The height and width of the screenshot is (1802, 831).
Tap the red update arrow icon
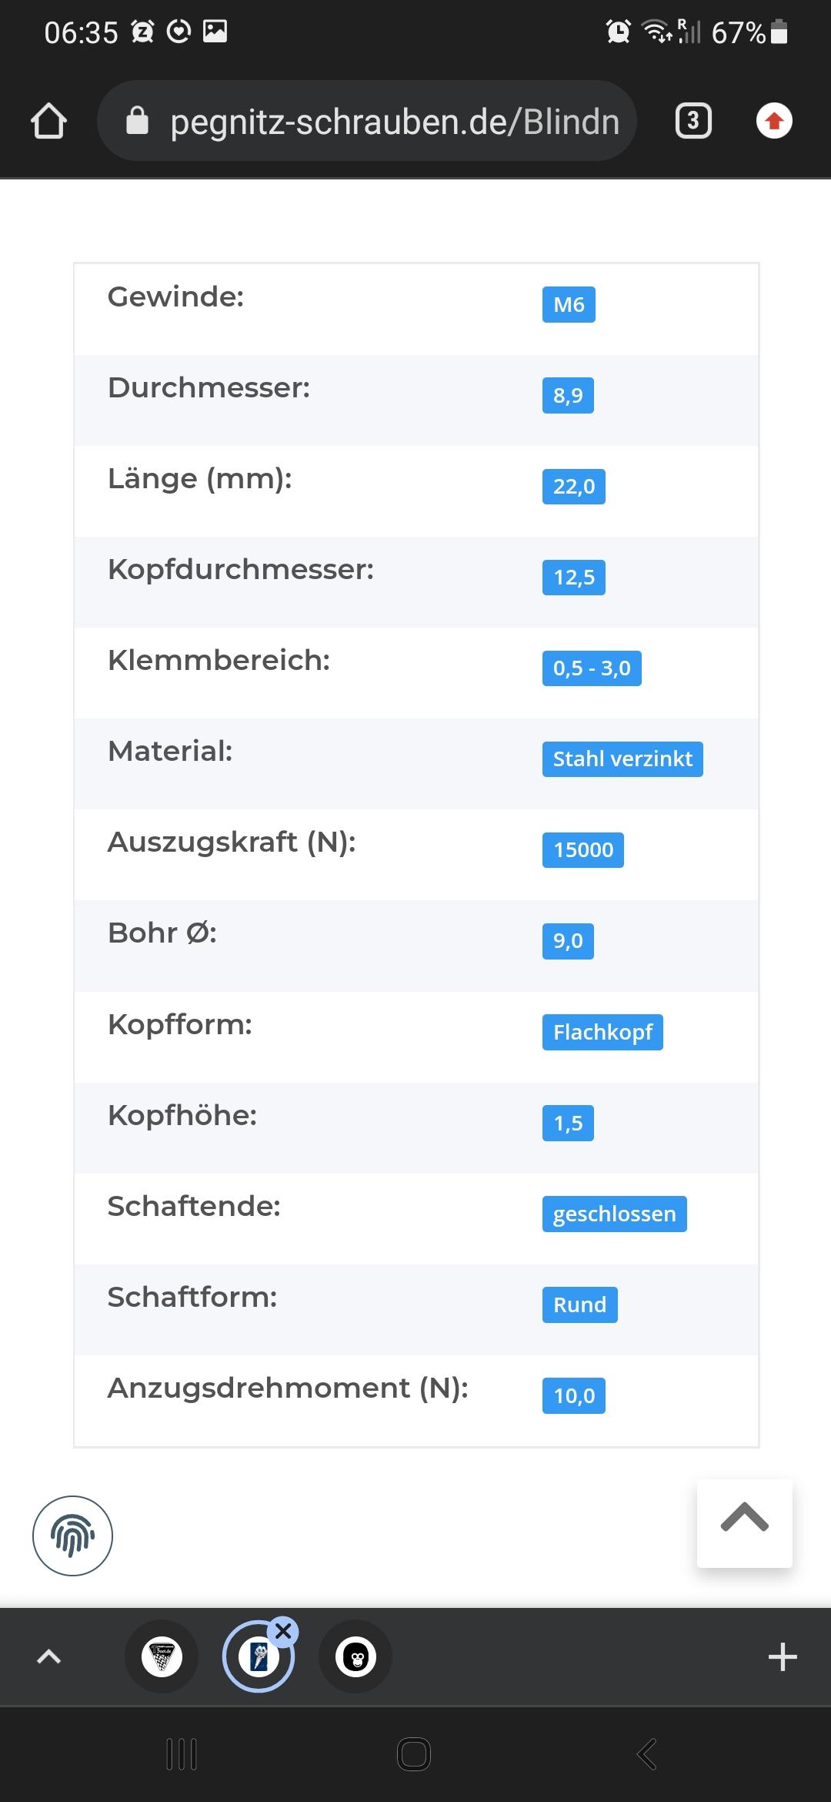tap(774, 122)
